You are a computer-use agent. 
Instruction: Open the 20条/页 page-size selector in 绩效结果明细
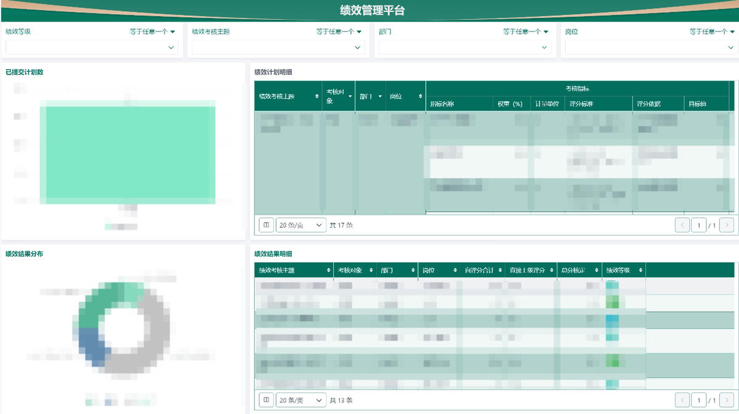click(x=301, y=400)
